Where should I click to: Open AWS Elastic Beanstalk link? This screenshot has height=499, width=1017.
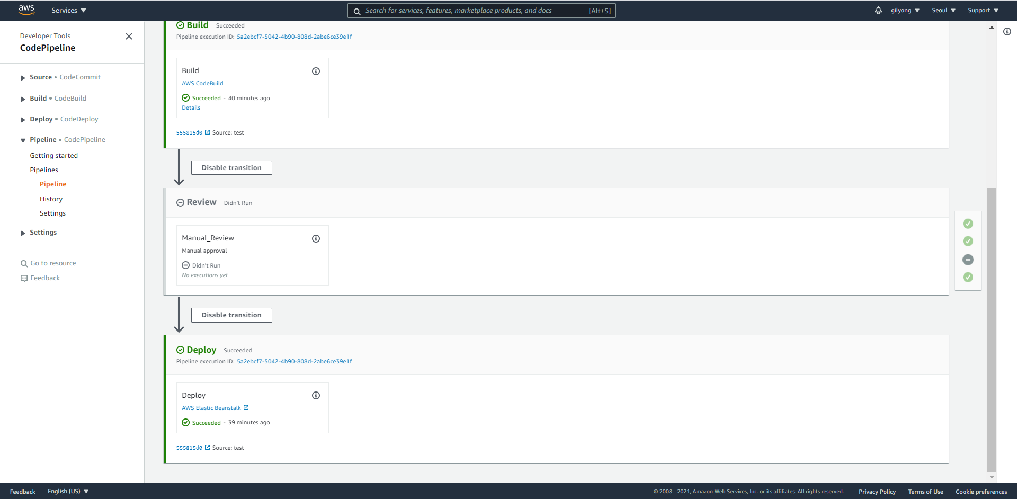pyautogui.click(x=211, y=408)
